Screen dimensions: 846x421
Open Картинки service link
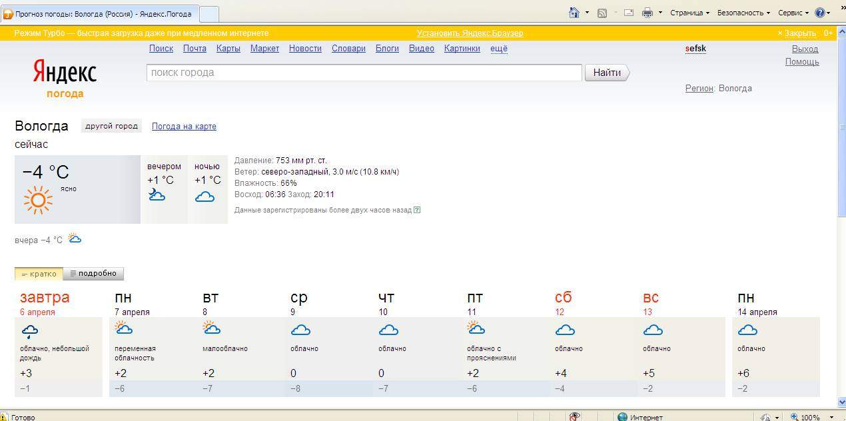click(462, 49)
